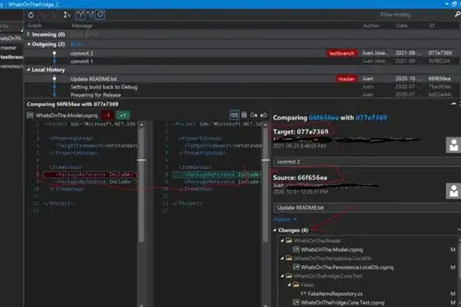Click the red master branch label

[x=346, y=78]
